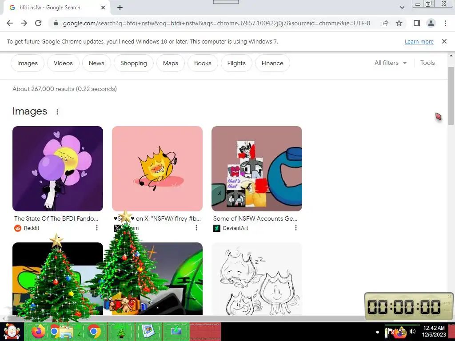The width and height of the screenshot is (455, 341).
Task: Switch to the Maps filter
Action: (170, 63)
